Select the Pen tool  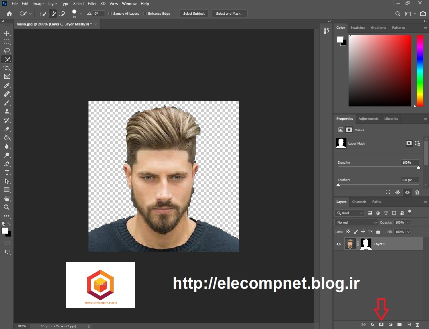[7, 164]
